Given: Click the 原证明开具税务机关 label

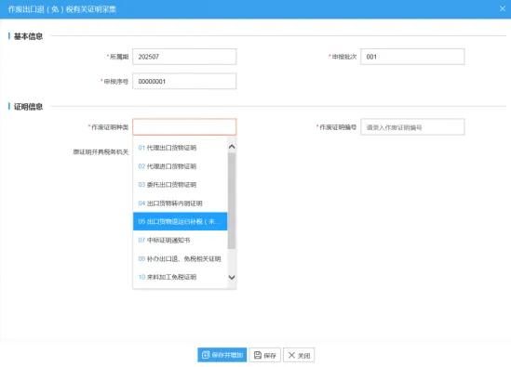Looking at the screenshot, I should [101, 152].
